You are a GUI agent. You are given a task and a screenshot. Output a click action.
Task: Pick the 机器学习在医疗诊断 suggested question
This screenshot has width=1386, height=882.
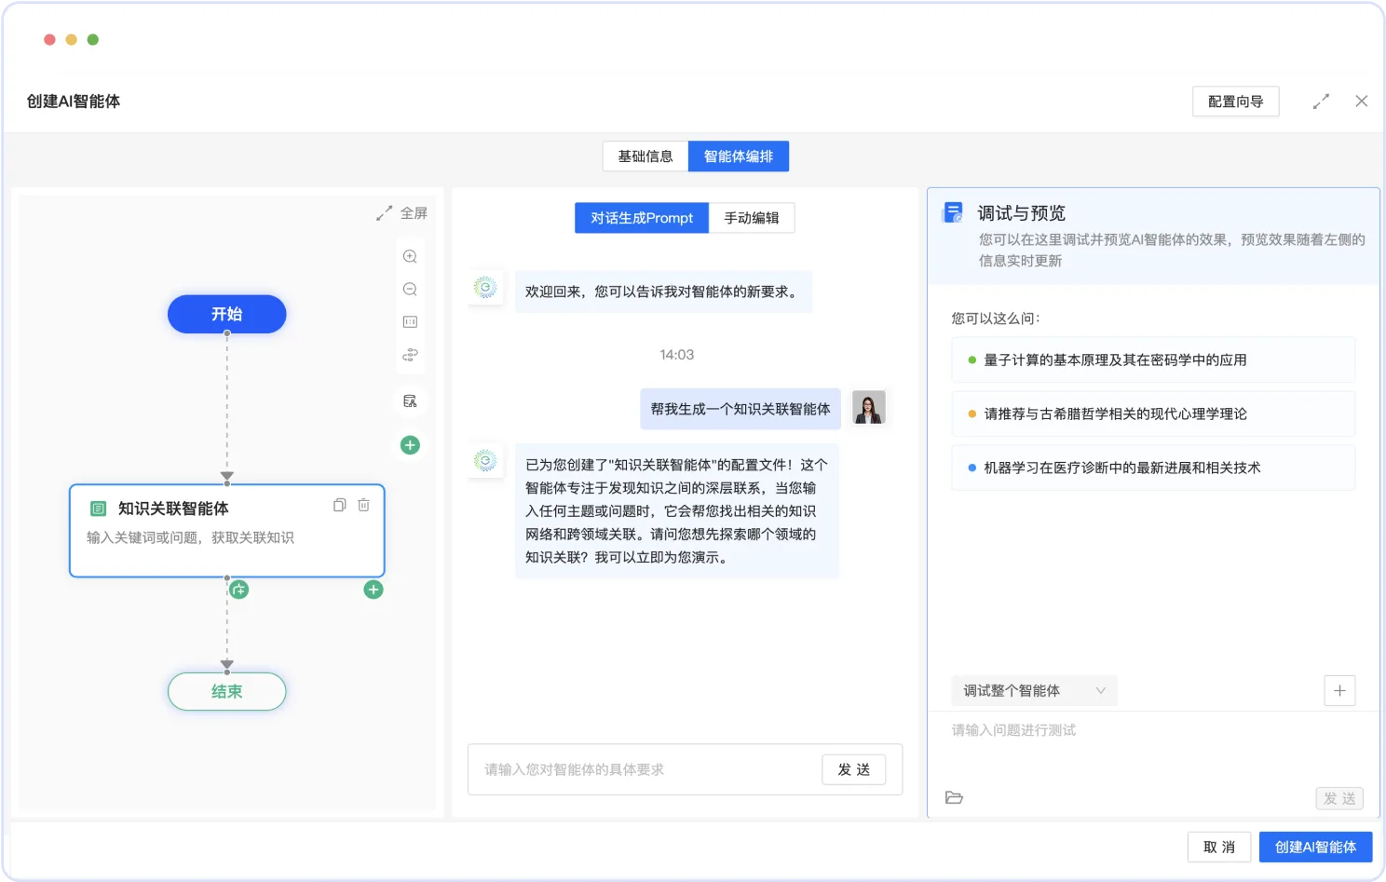pos(1153,468)
